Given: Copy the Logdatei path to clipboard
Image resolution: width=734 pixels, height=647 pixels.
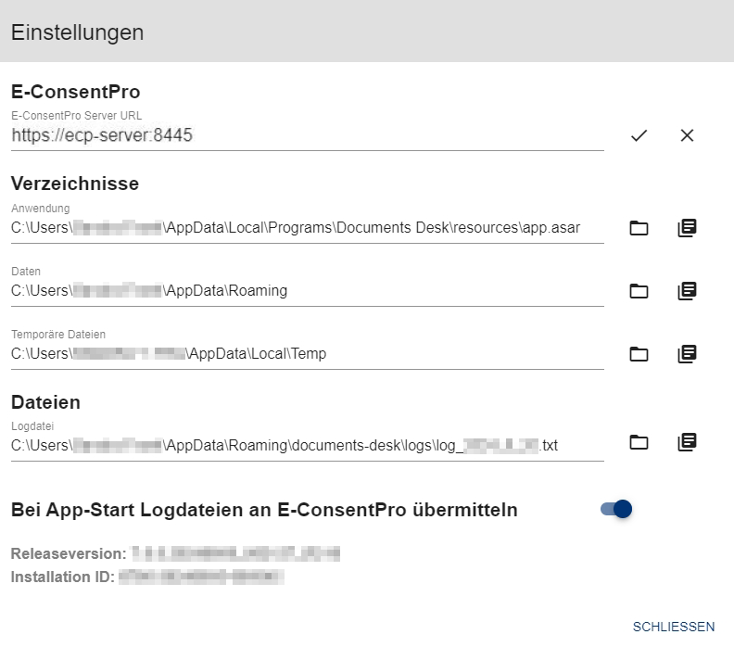Looking at the screenshot, I should (x=687, y=442).
